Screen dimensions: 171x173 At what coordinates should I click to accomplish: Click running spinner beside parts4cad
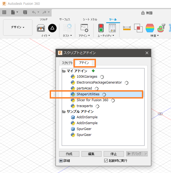coord(97,89)
